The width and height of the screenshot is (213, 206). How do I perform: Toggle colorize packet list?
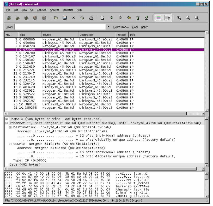click(x=159, y=18)
